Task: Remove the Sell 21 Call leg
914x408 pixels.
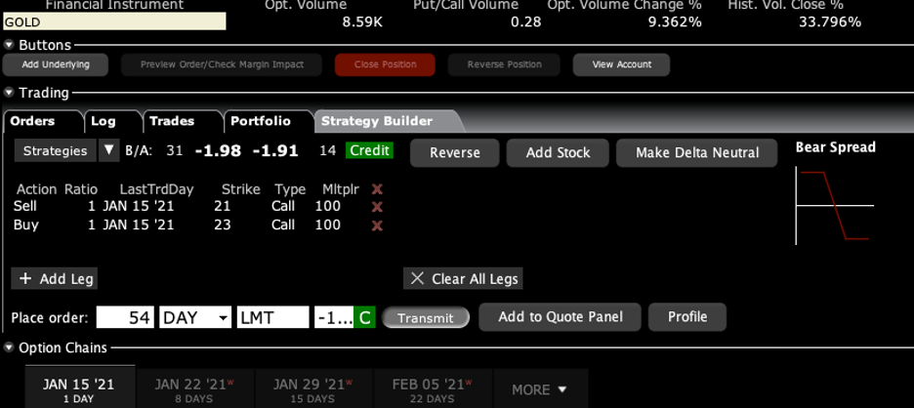Action: click(x=377, y=207)
